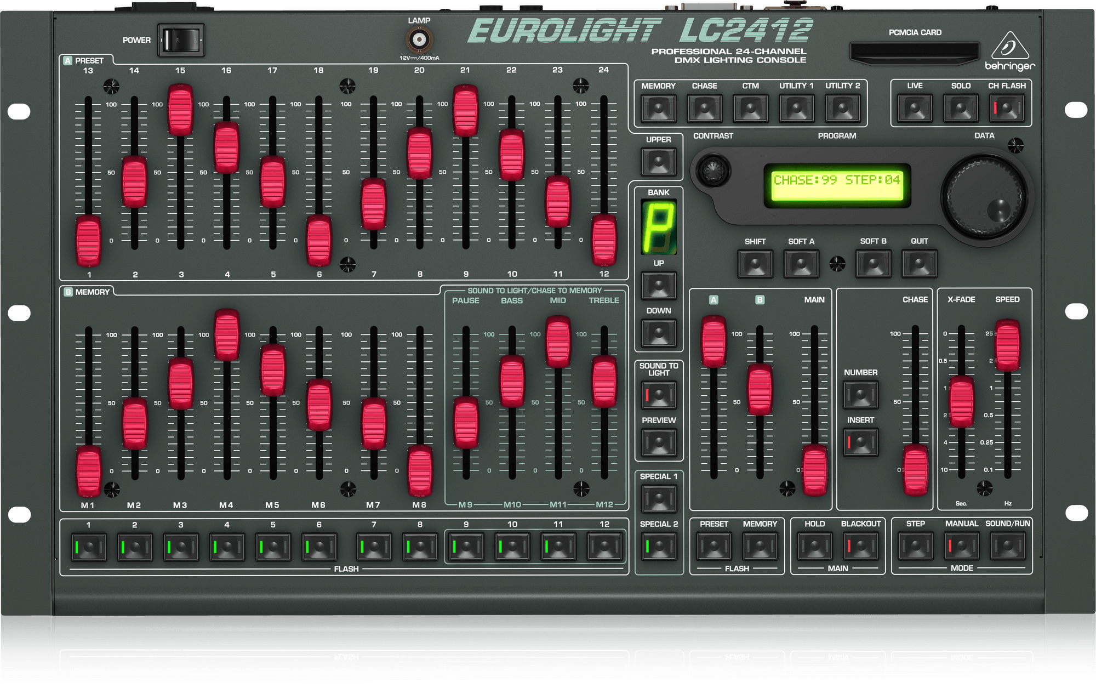Push the CHASE mode button
Viewport: 1096px width, 699px height.
pyautogui.click(x=704, y=109)
